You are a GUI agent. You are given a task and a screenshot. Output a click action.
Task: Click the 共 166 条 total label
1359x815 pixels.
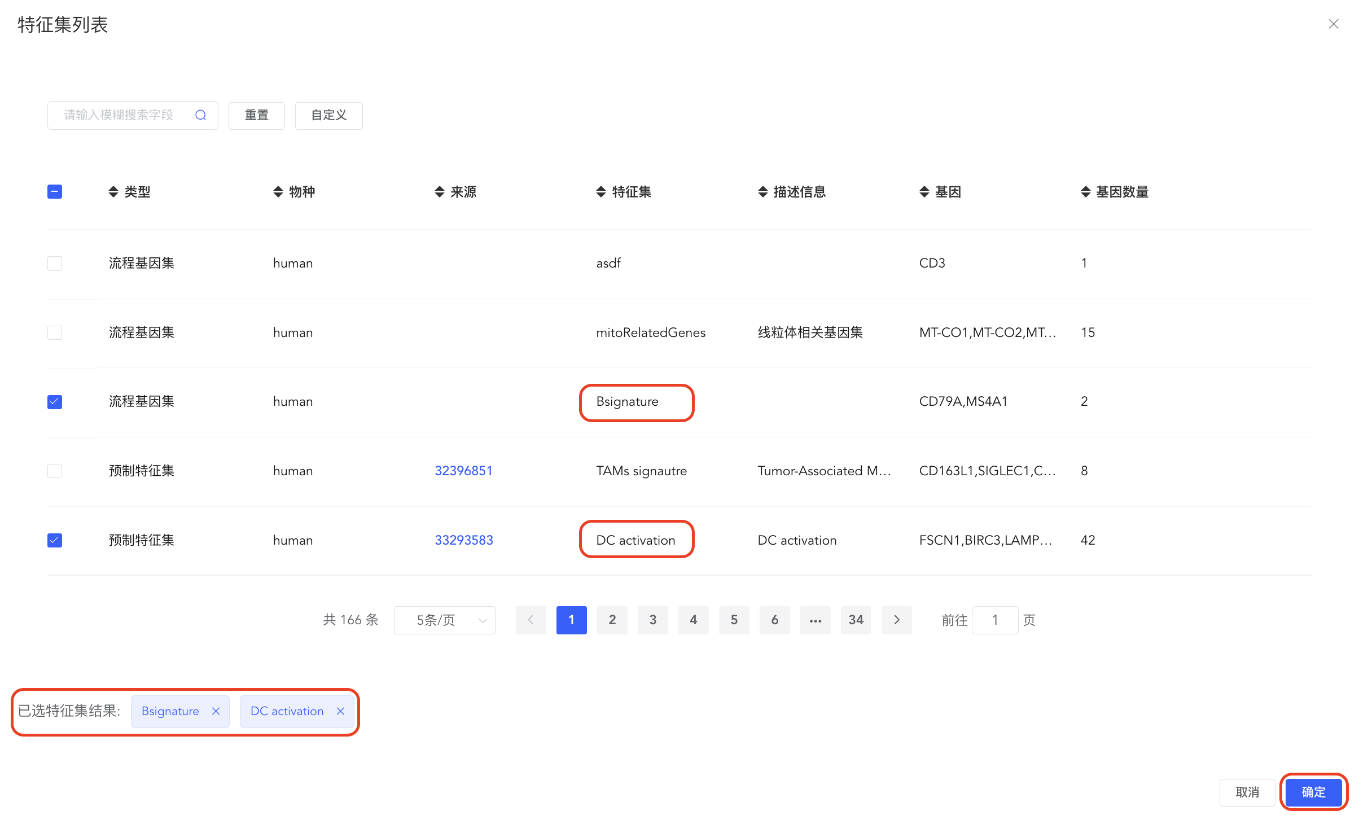click(x=350, y=620)
